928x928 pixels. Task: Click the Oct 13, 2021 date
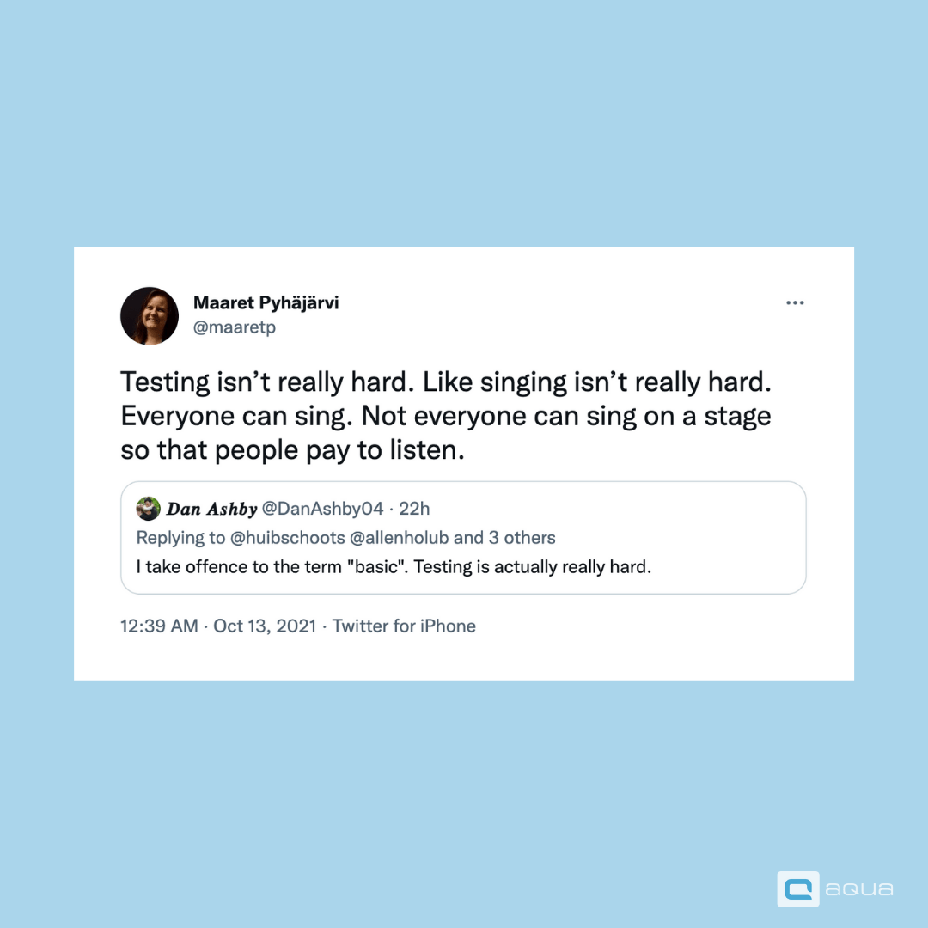pos(265,626)
